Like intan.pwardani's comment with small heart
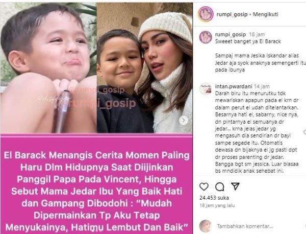This screenshot has width=306, height=234. coord(304,132)
